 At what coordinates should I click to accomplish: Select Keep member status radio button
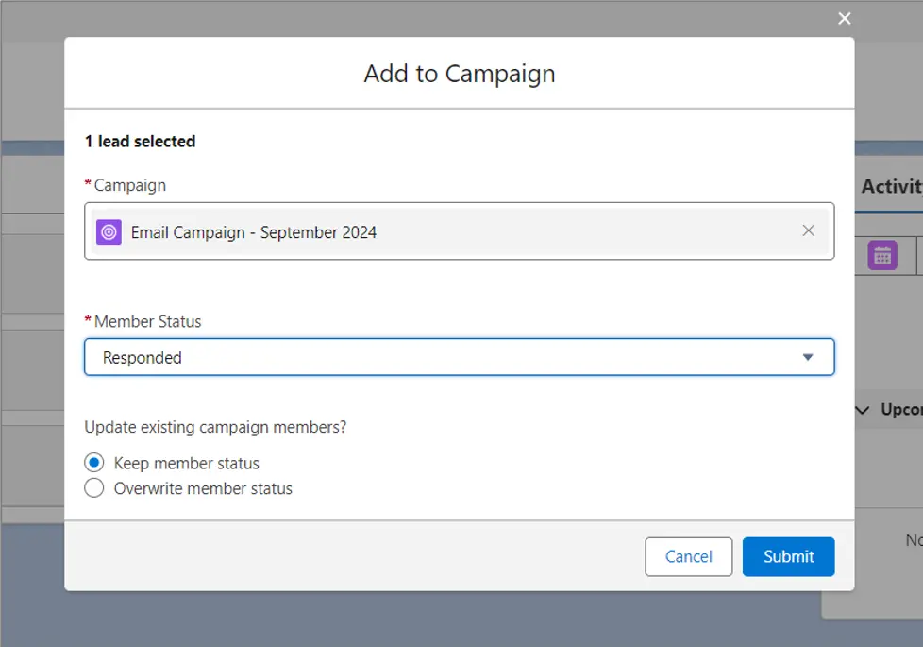pyautogui.click(x=94, y=463)
